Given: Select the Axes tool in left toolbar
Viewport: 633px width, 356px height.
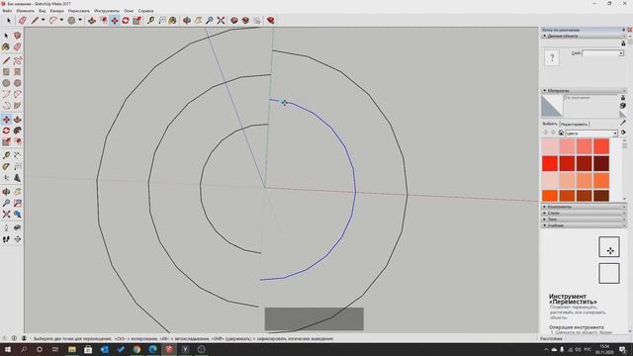Looking at the screenshot, I should coord(6,178).
